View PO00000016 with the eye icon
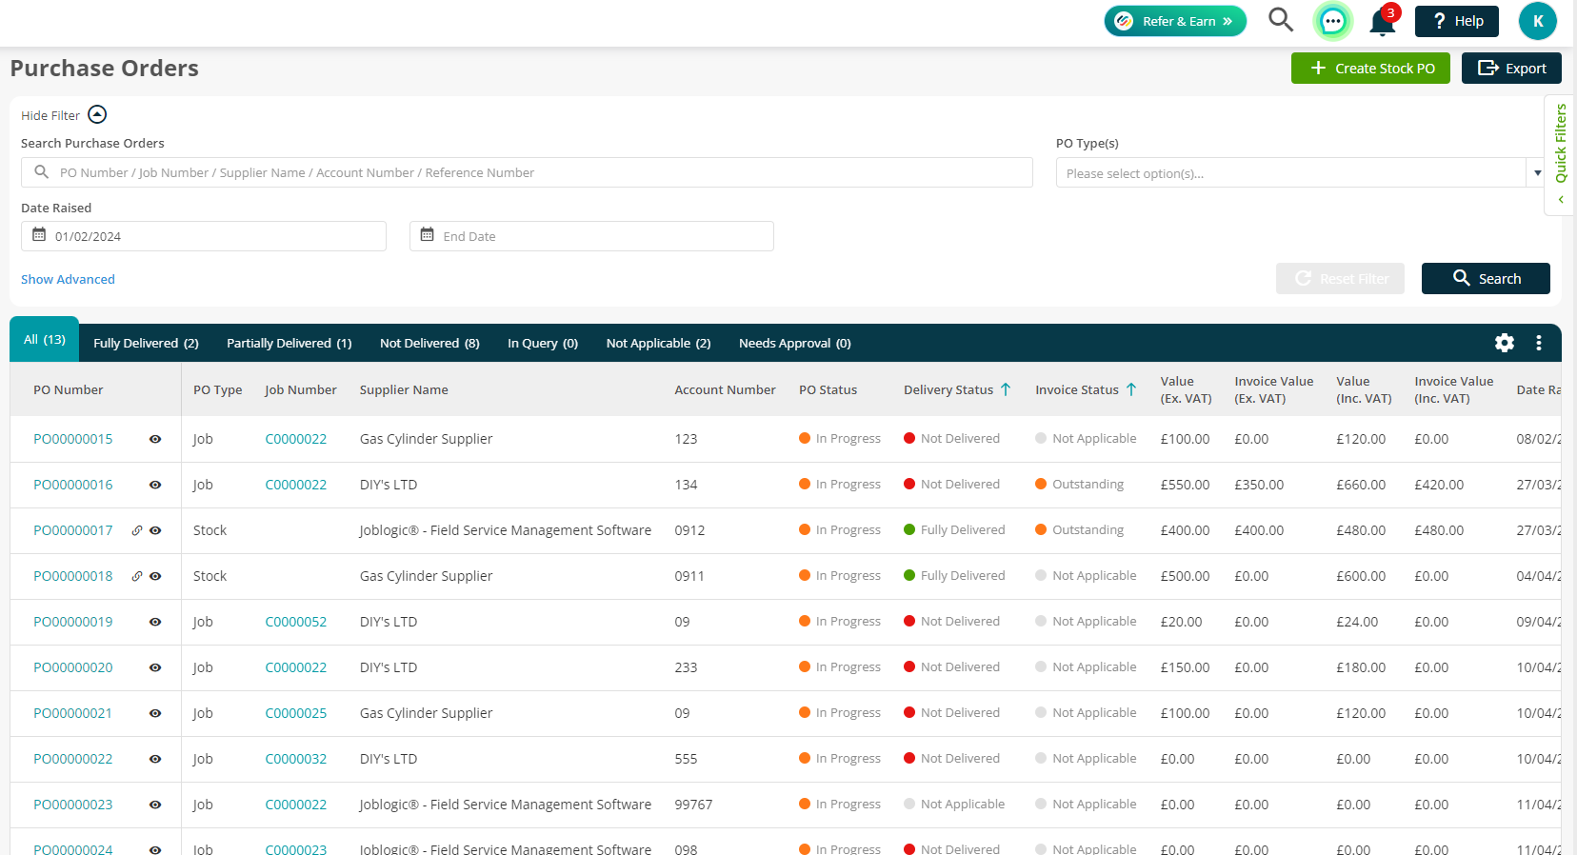This screenshot has width=1577, height=855. (155, 485)
